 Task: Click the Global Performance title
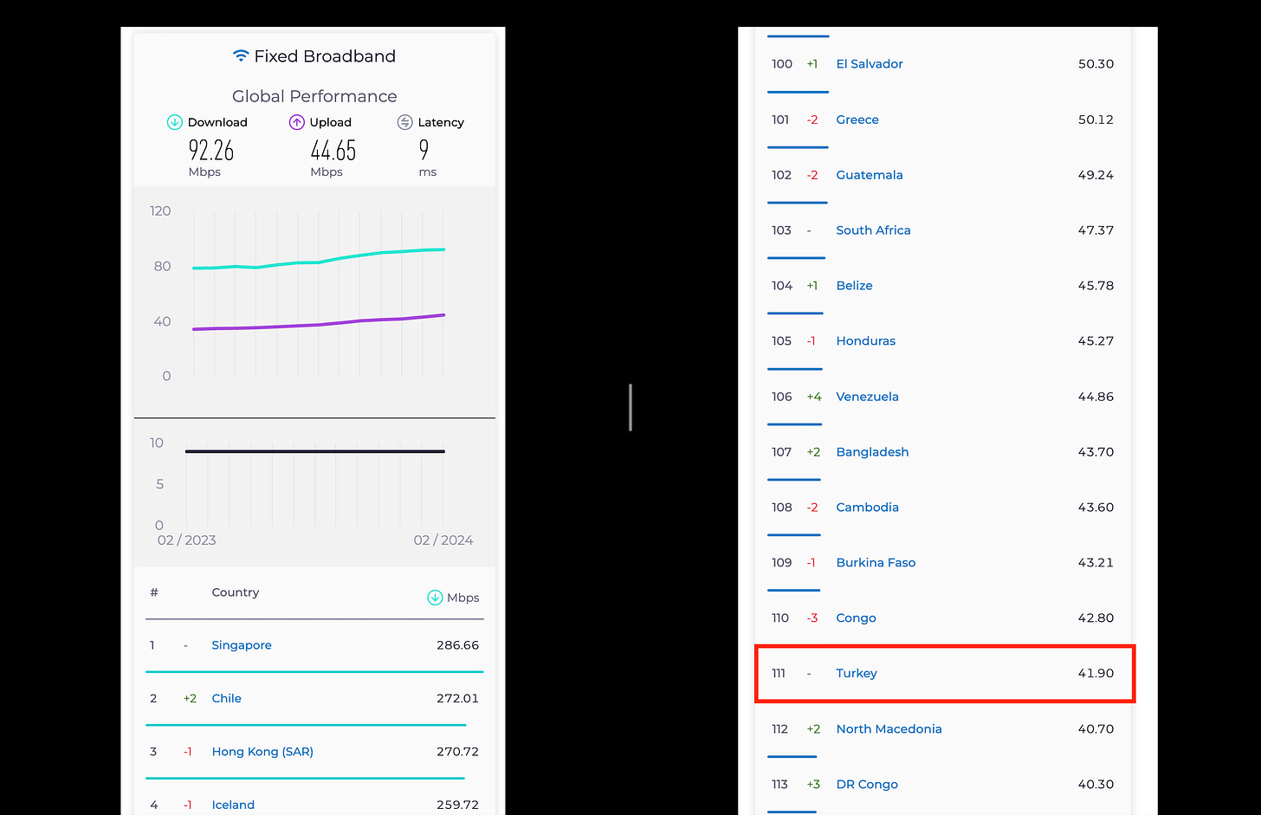[314, 96]
